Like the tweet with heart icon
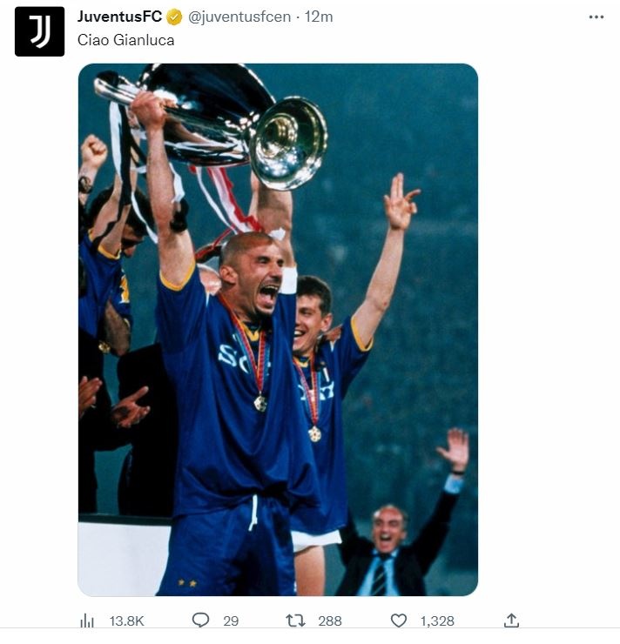 click(398, 621)
